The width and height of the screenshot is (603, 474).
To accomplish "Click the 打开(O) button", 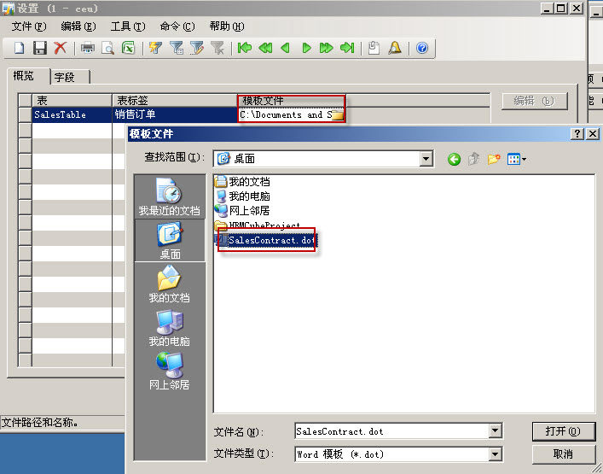I will 563,431.
